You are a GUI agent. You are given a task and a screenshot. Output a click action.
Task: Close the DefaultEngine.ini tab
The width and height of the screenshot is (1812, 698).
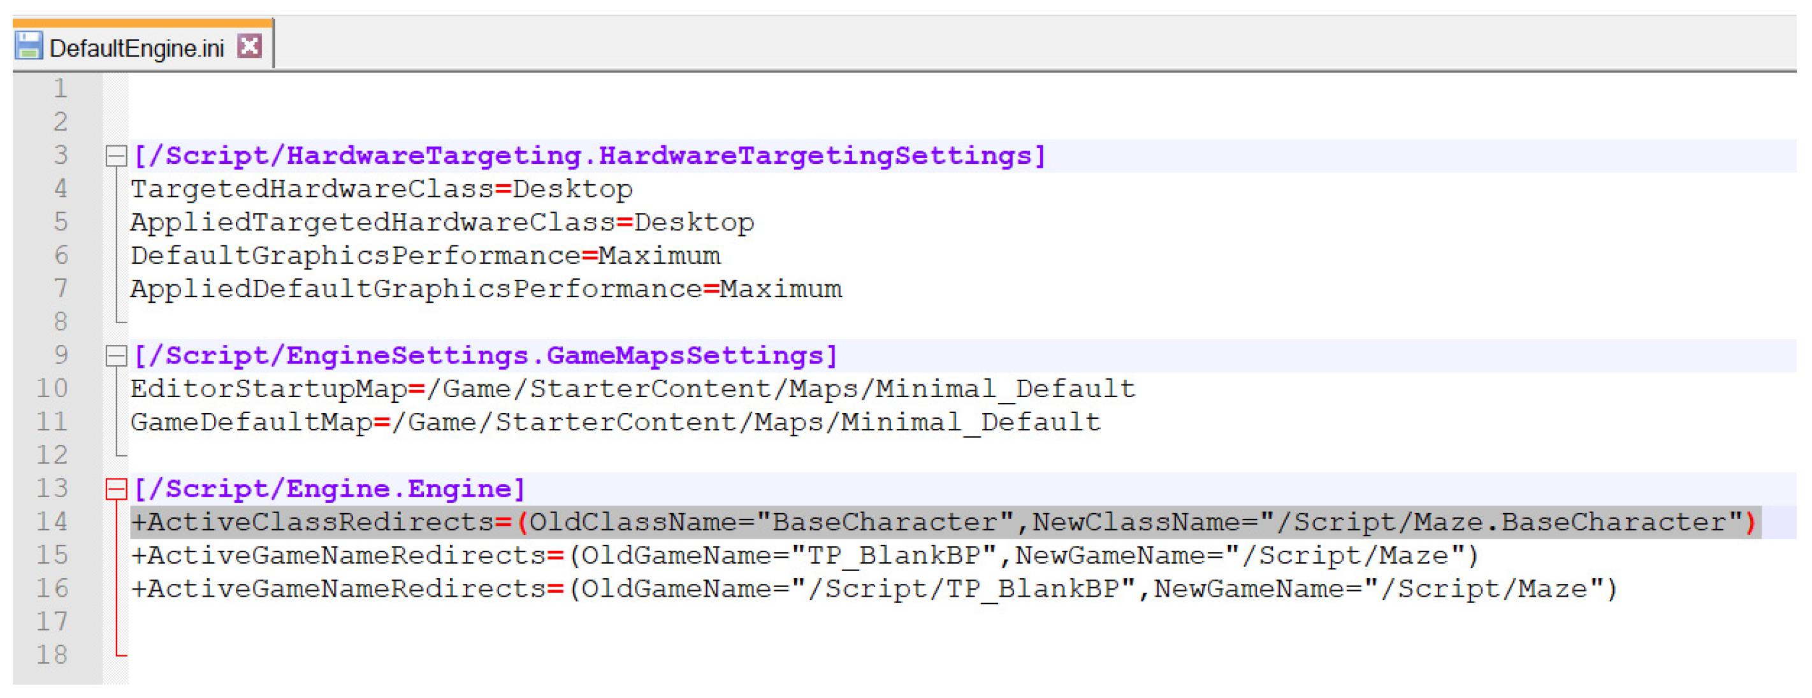tap(249, 47)
